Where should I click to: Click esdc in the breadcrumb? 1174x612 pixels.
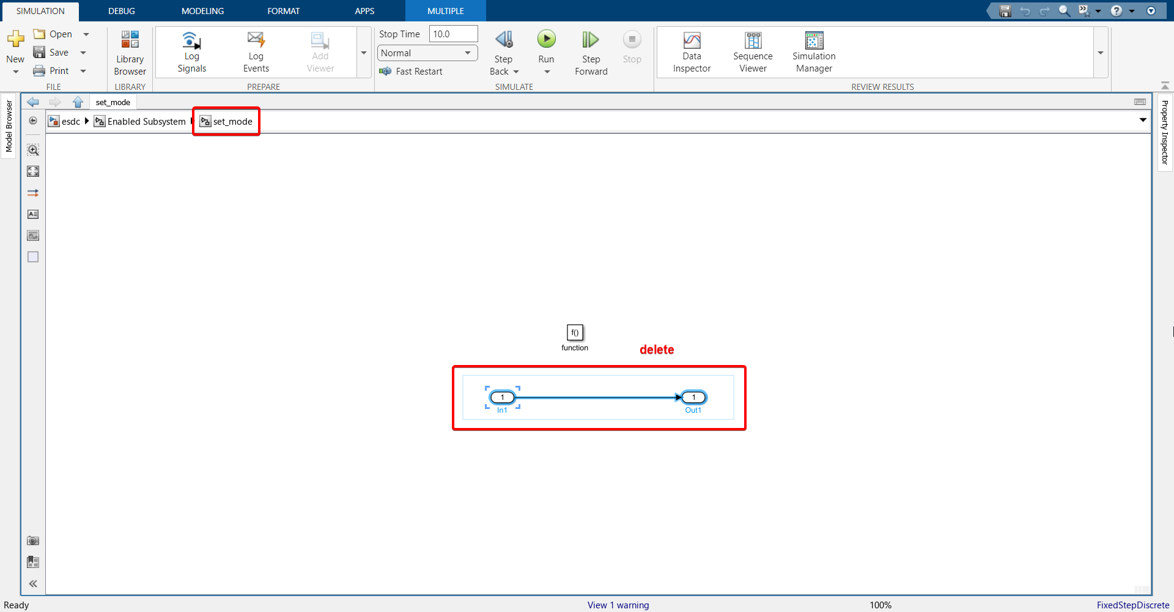coord(65,121)
